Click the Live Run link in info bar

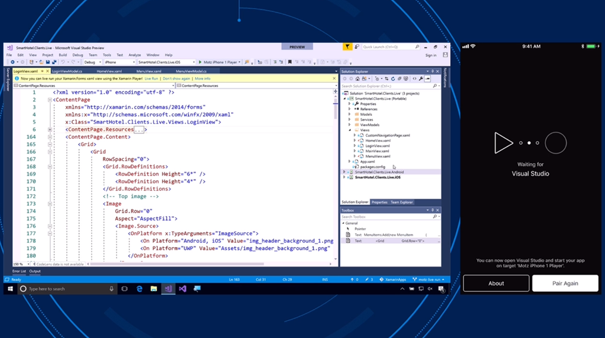click(x=152, y=78)
